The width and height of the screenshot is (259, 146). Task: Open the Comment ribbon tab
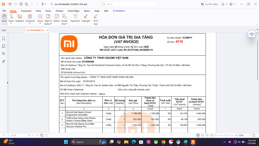point(26,11)
